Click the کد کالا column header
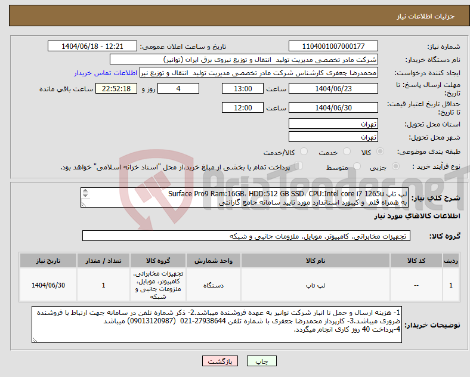The height and width of the screenshot is (377, 470). [x=416, y=261]
